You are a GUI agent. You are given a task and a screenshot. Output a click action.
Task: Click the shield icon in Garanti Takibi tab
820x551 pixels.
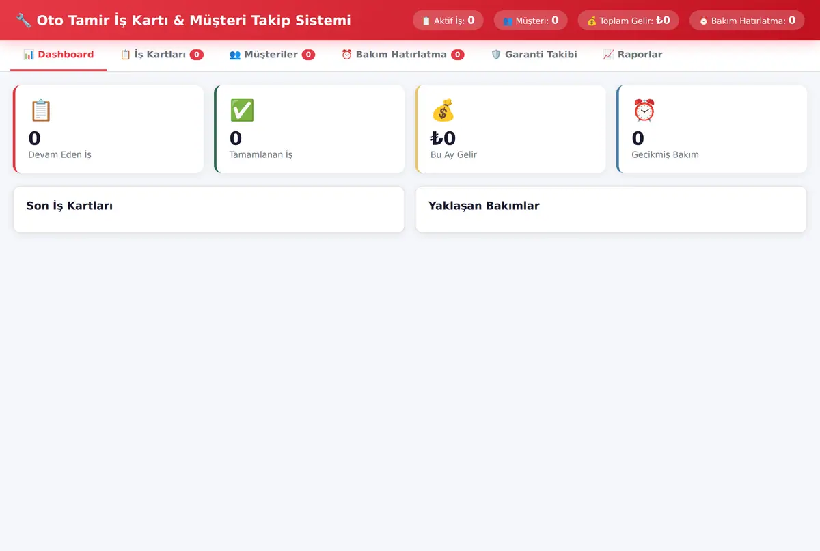click(496, 55)
